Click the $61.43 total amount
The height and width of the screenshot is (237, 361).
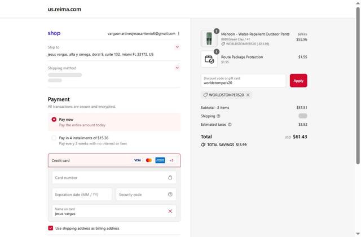[x=300, y=137]
